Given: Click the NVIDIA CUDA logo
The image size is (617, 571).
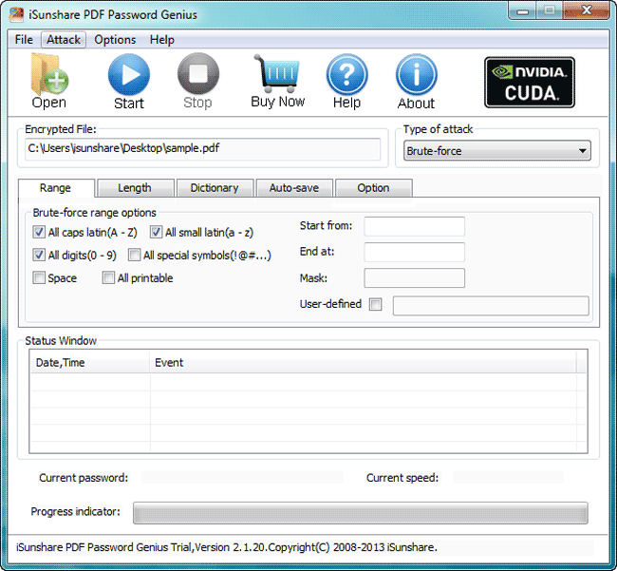Looking at the screenshot, I should 530,83.
